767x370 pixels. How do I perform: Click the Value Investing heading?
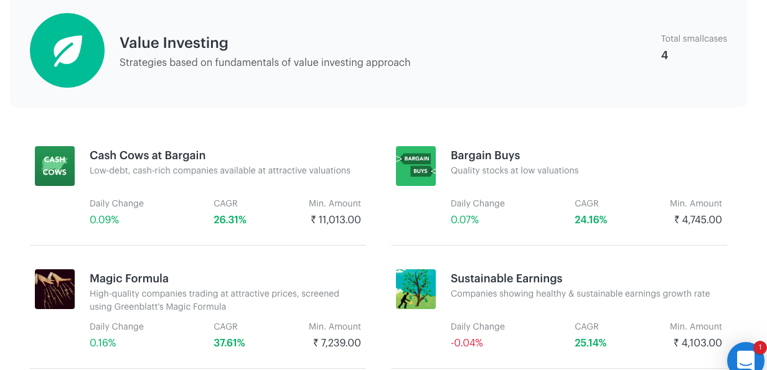[174, 43]
